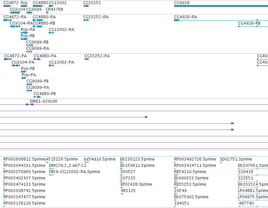Select protein CG4872-PA

15,56
